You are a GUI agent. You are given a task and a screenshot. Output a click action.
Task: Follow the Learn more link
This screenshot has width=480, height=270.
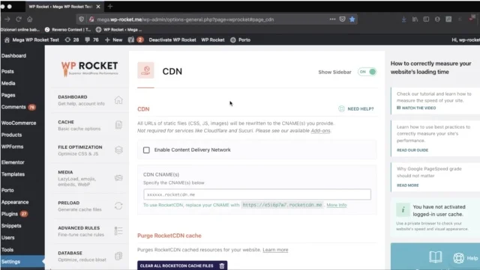275,250
